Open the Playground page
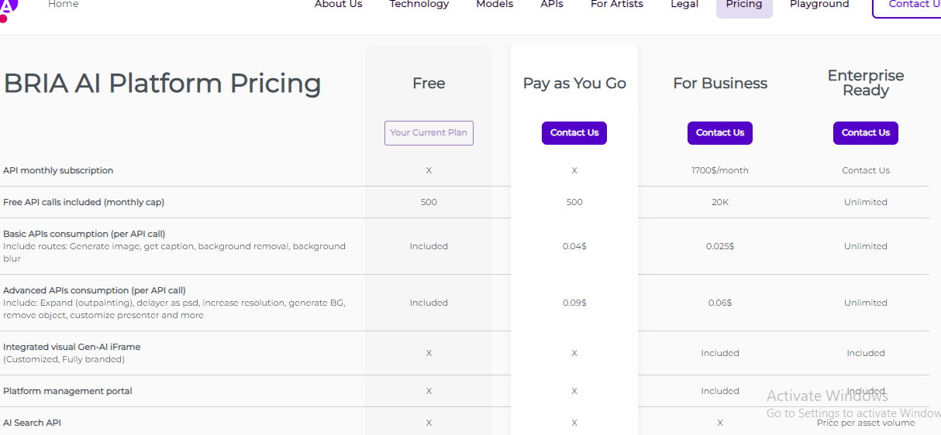Viewport: 941px width, 435px height. 819,5
